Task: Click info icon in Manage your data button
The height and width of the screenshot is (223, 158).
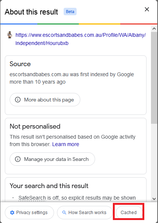Action: [x=18, y=159]
